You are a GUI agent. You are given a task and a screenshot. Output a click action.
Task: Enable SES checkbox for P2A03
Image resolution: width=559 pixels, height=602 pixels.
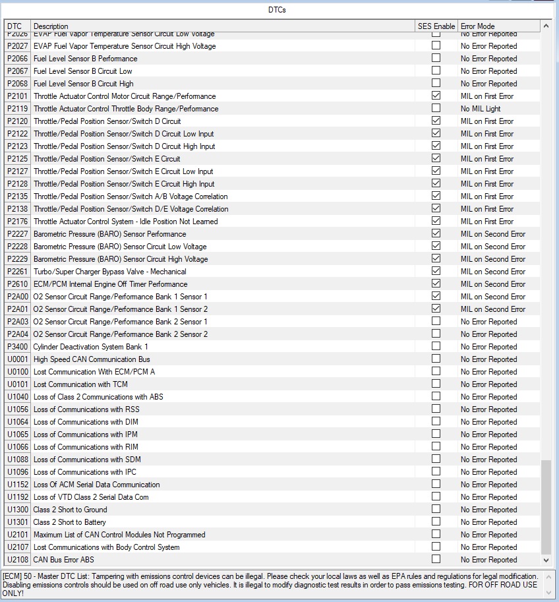[x=436, y=321]
